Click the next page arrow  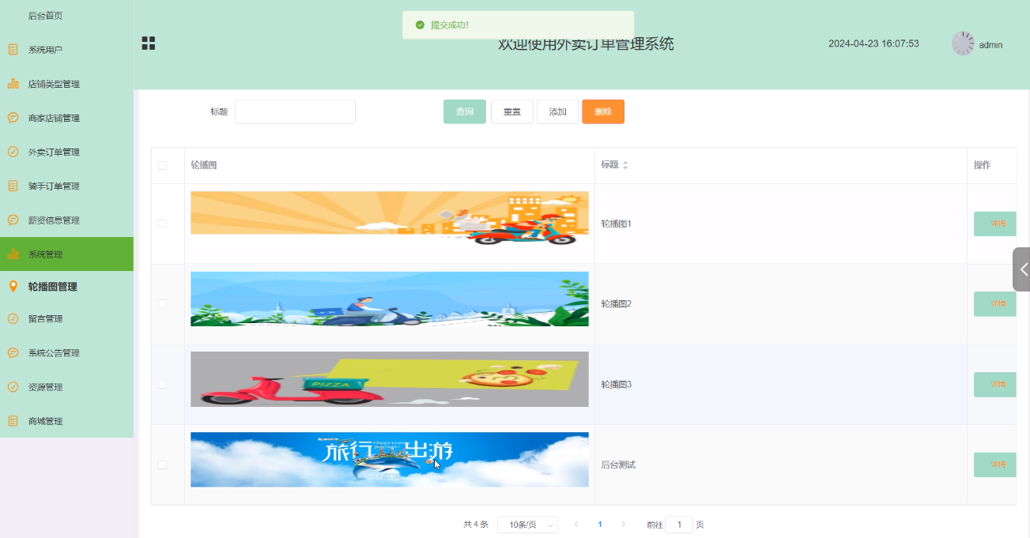[x=623, y=525]
